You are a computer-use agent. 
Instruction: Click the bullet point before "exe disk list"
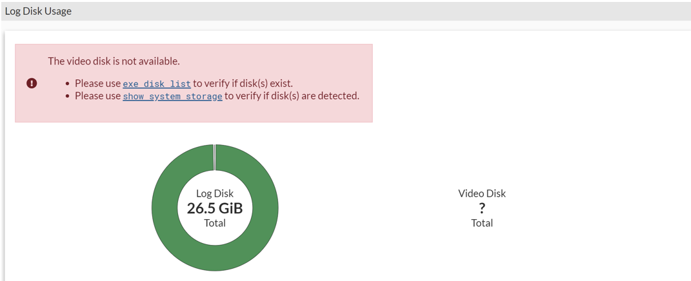[68, 84]
